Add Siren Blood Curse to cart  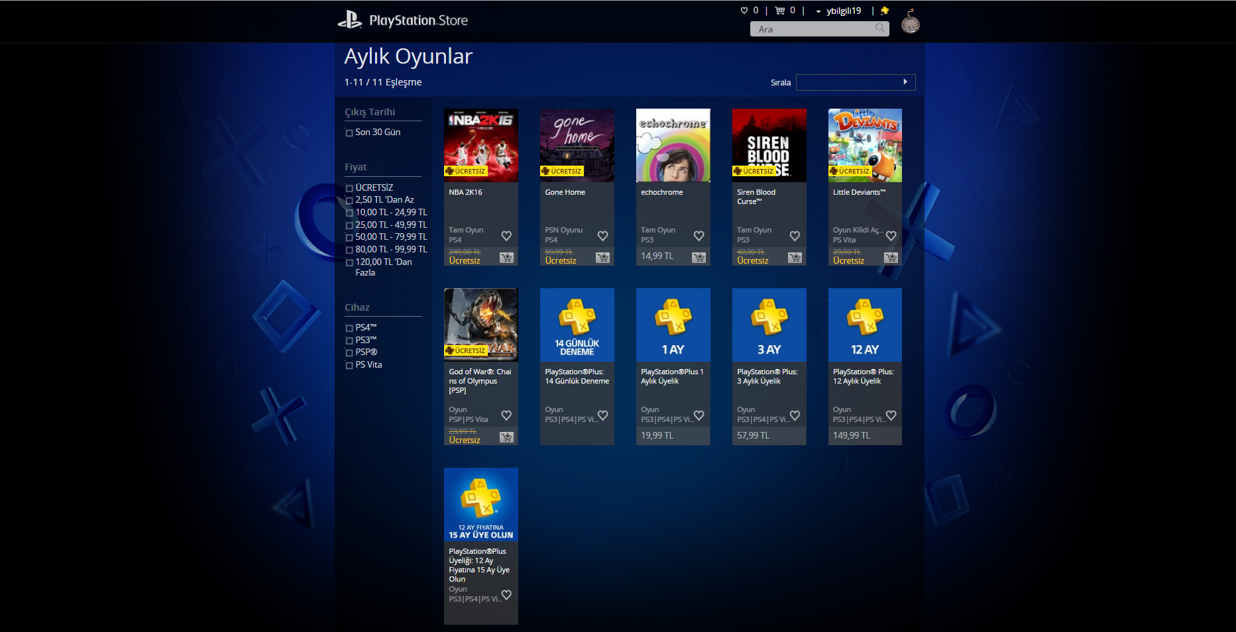pos(795,258)
